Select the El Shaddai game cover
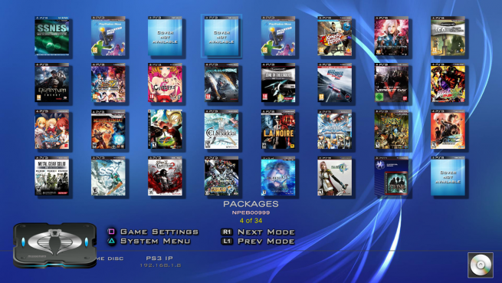502x283 pixels. click(x=221, y=130)
